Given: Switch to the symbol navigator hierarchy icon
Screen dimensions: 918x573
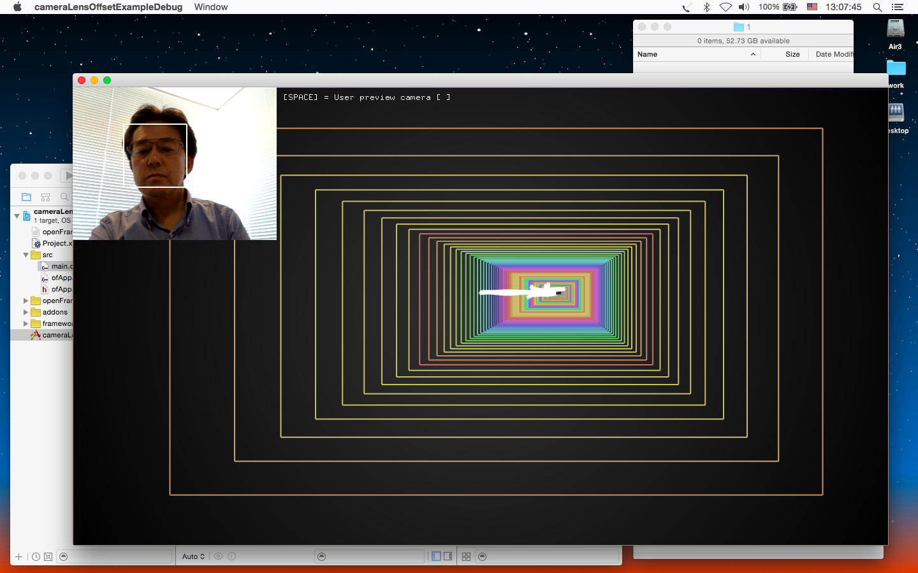Looking at the screenshot, I should pos(45,197).
